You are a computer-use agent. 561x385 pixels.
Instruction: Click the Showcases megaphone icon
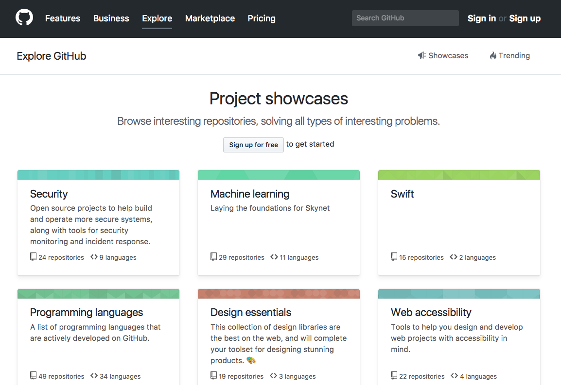(x=422, y=55)
